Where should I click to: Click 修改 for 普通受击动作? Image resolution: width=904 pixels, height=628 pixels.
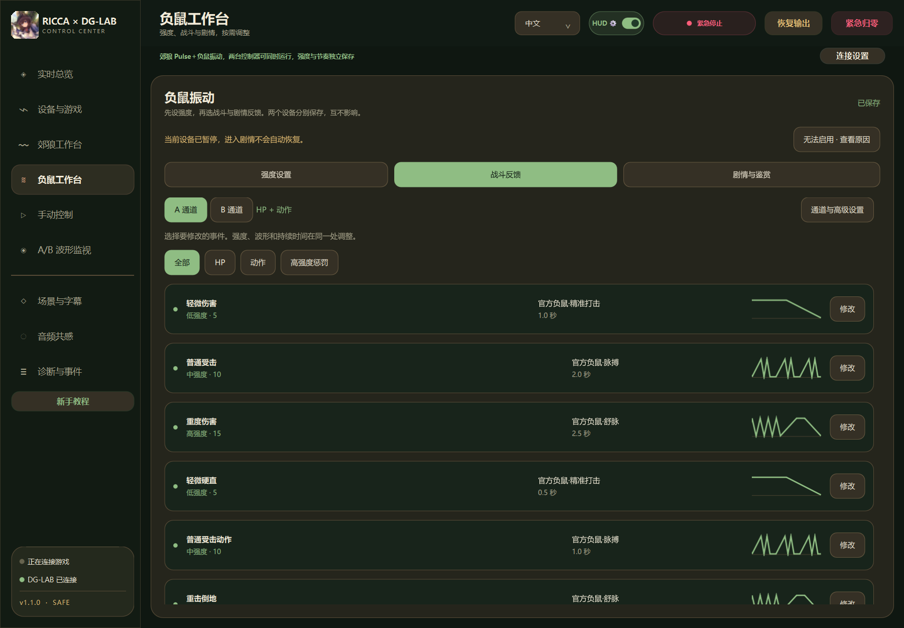847,545
